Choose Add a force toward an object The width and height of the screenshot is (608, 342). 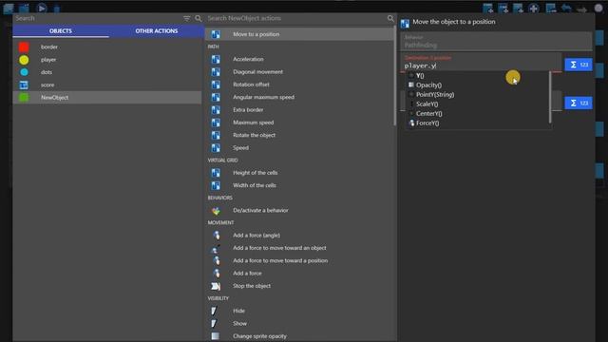click(299, 248)
